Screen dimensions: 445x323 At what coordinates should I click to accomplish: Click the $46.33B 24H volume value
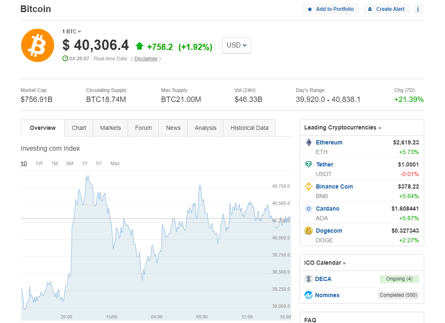[x=248, y=99]
